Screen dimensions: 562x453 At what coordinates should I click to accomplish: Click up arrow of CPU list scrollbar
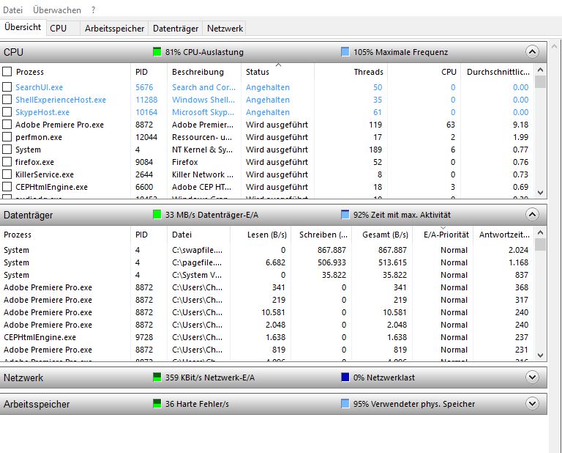point(541,70)
